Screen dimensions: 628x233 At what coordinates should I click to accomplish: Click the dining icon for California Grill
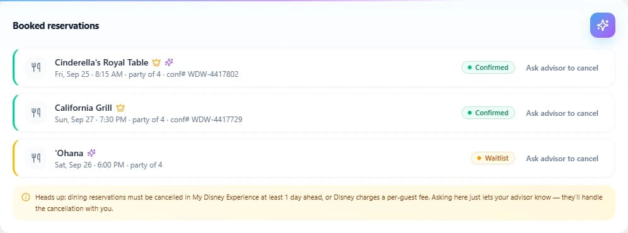pyautogui.click(x=36, y=113)
